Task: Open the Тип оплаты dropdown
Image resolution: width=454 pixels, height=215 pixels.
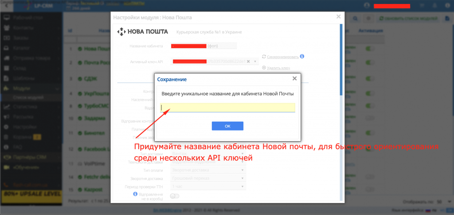Action: click(x=208, y=170)
